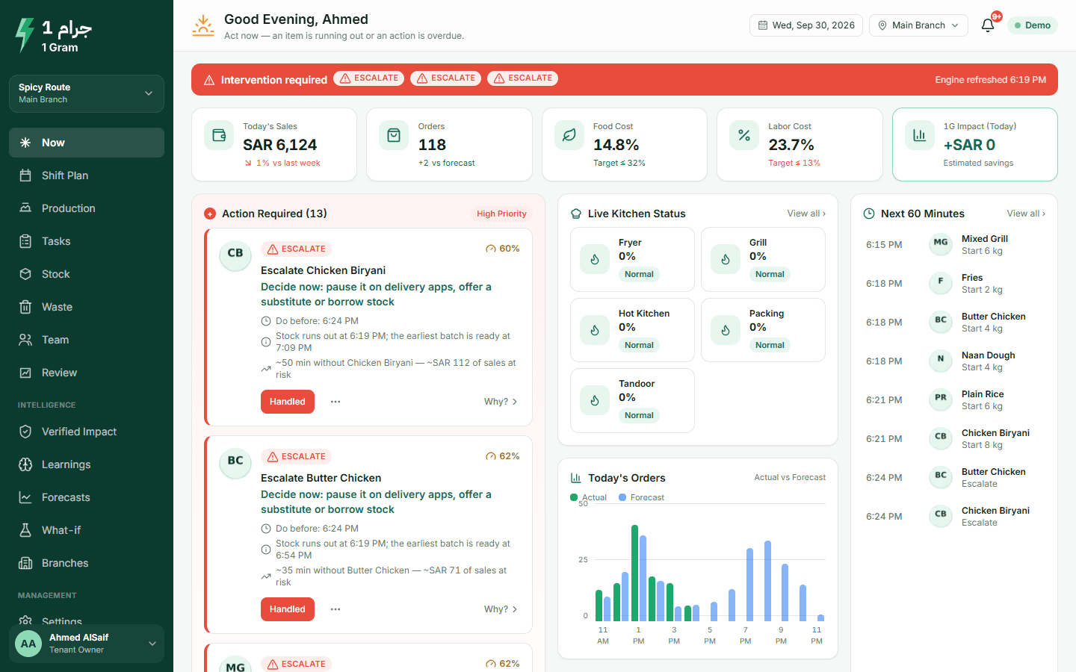Open the Stock page
The height and width of the screenshot is (672, 1076).
coord(87,274)
